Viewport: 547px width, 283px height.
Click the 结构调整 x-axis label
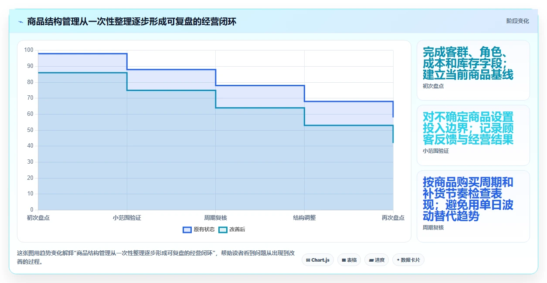coord(304,218)
